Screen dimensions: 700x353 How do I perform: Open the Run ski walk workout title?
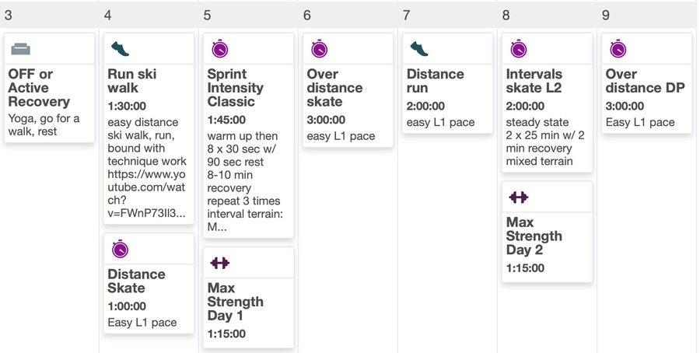(132, 81)
